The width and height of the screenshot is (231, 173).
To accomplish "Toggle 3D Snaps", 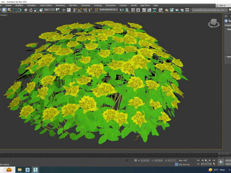I will click(75, 10).
